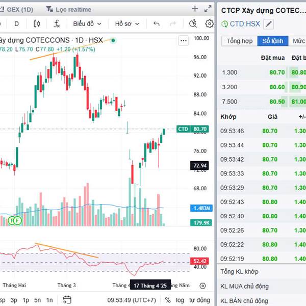
Task: Open the quick search lightning icon
Action: tap(193, 23)
